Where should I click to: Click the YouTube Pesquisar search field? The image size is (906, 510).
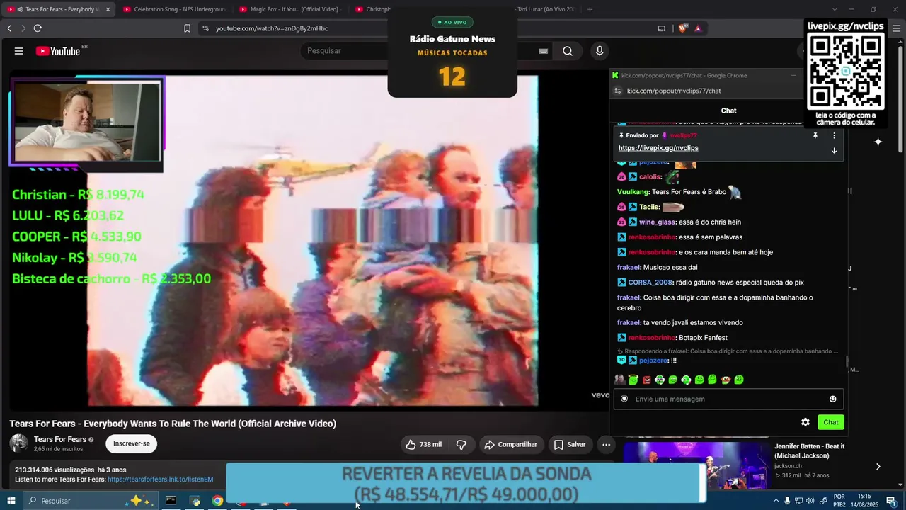coord(418,51)
